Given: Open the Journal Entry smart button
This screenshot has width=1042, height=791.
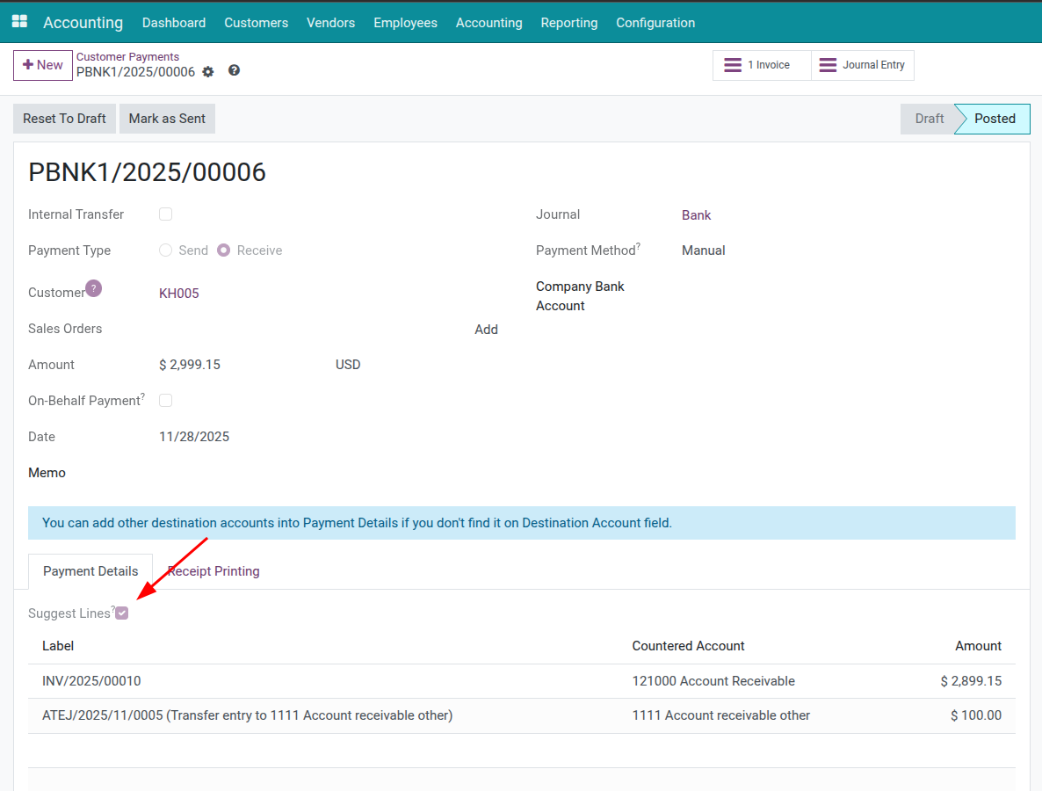Looking at the screenshot, I should pos(862,65).
